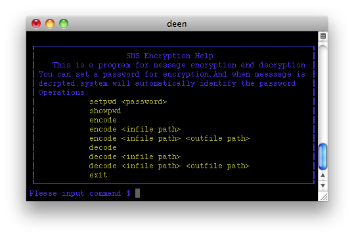Click the word 'decrpted' in help text
This screenshot has height=237, width=354.
[56, 84]
